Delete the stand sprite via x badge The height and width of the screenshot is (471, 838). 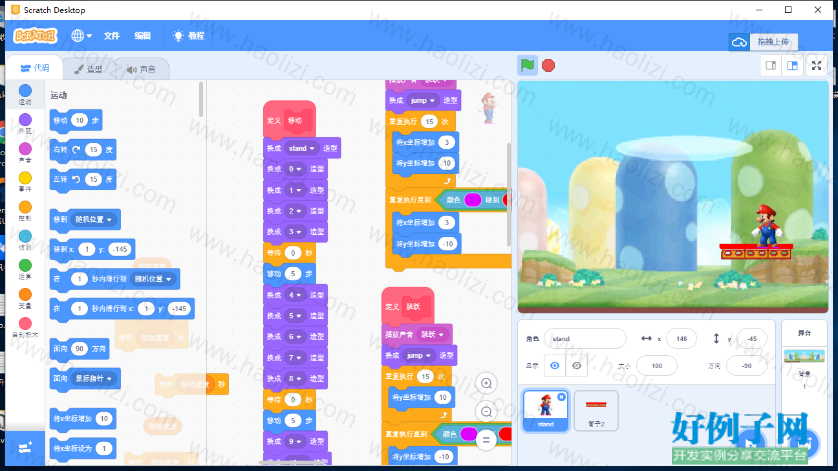561,397
